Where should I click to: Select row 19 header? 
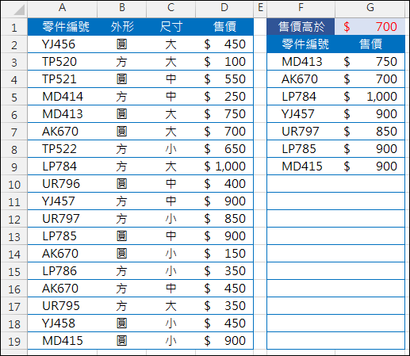[14, 341]
